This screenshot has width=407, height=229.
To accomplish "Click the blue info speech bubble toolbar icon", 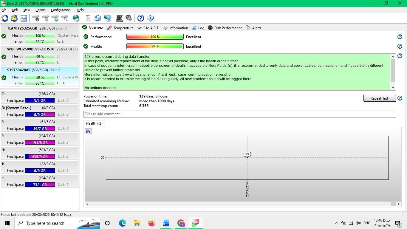I will (150, 18).
